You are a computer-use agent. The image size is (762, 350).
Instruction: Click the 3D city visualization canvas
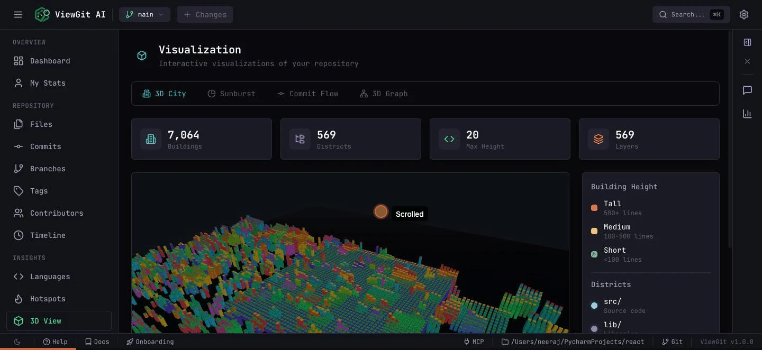350,253
